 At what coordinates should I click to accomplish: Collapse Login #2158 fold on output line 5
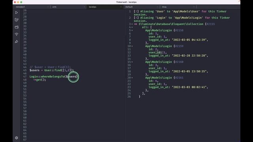coord(132,30)
